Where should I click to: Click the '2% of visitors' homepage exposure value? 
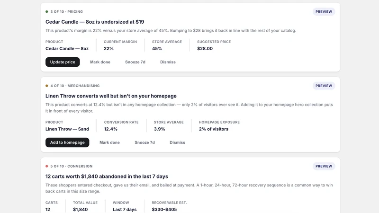214,129
